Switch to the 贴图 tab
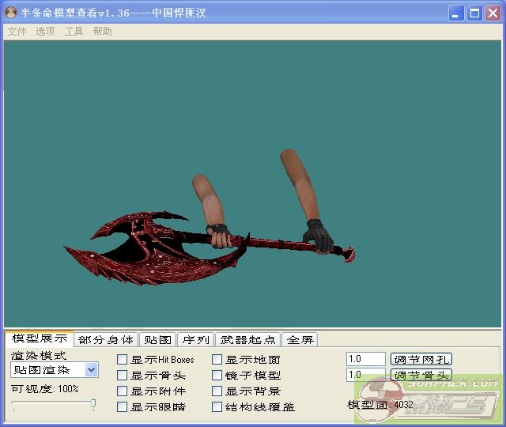The image size is (506, 427). [157, 340]
